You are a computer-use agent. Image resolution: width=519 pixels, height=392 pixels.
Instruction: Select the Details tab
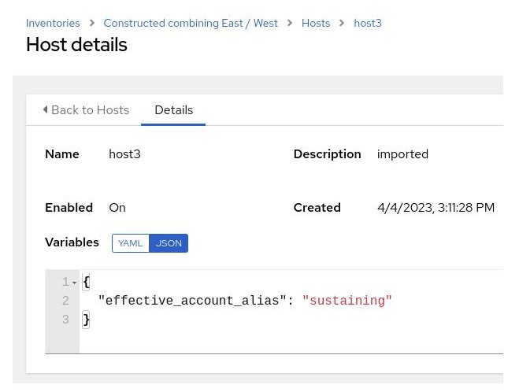pyautogui.click(x=173, y=110)
